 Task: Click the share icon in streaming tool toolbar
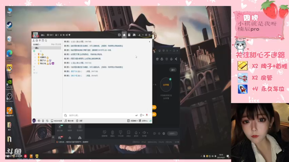click(176, 59)
